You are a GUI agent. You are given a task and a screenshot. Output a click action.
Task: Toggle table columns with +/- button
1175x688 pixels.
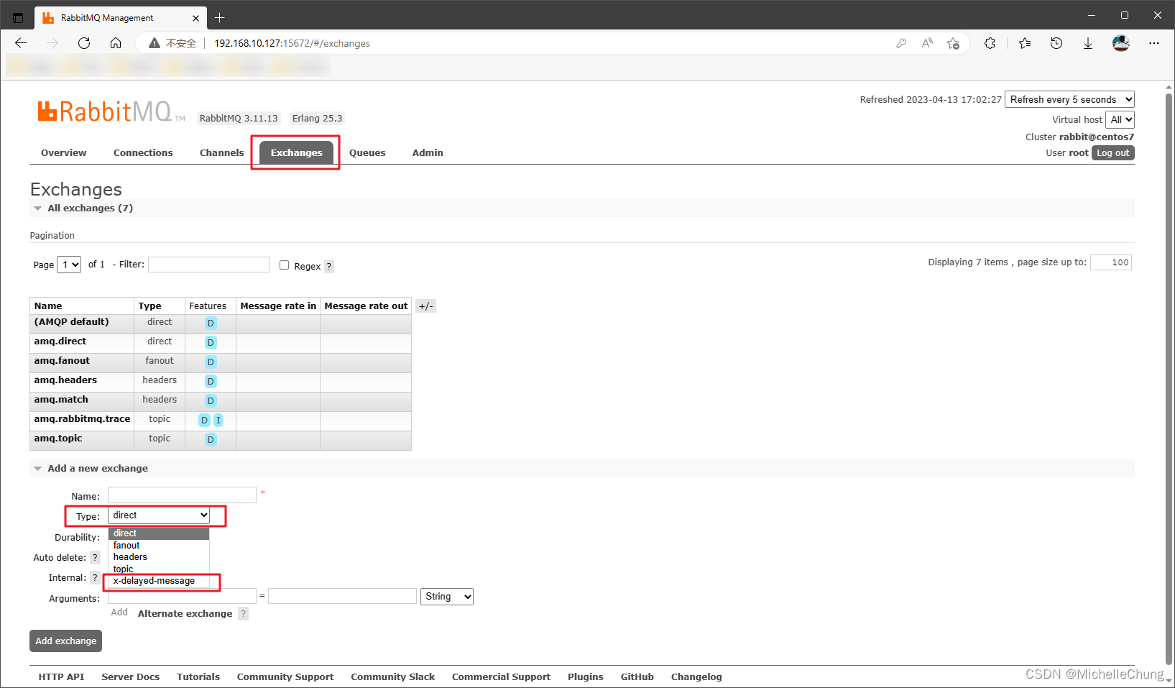425,306
